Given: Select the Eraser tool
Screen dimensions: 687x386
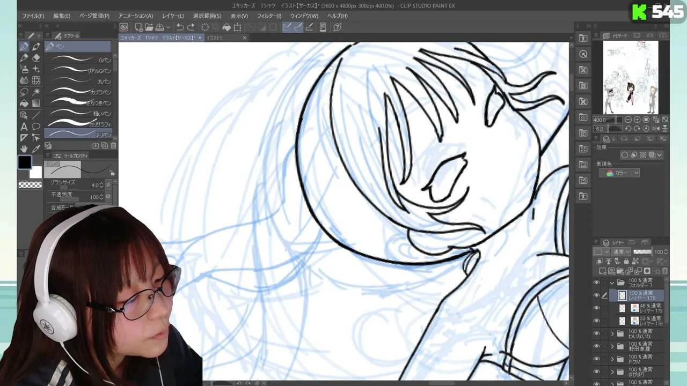Looking at the screenshot, I should (x=36, y=58).
